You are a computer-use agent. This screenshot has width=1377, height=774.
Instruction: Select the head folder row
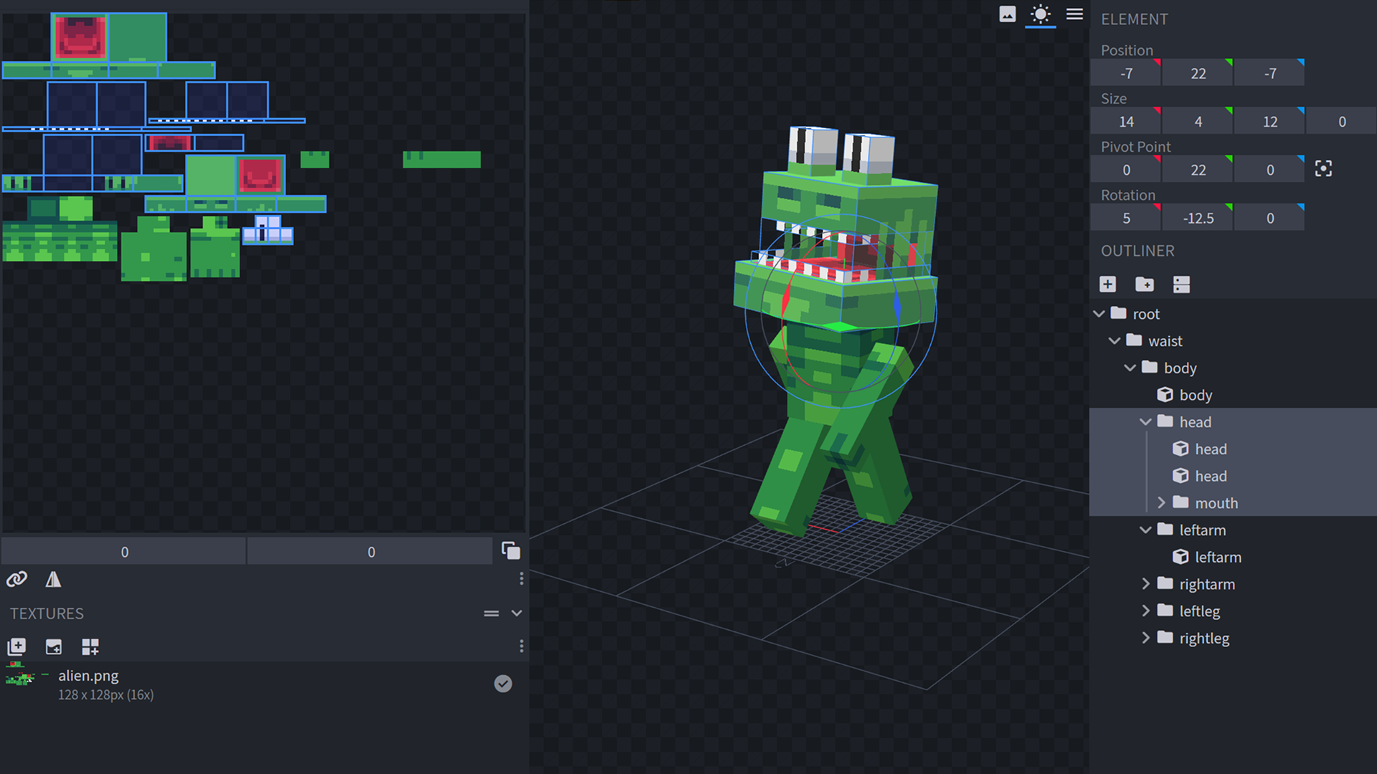[1233, 422]
